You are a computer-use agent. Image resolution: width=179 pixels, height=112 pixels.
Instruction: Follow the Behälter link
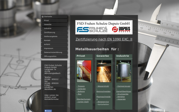point(121,97)
